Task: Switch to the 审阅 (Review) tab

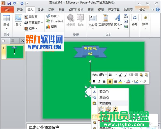Action: pyautogui.click(x=91, y=10)
